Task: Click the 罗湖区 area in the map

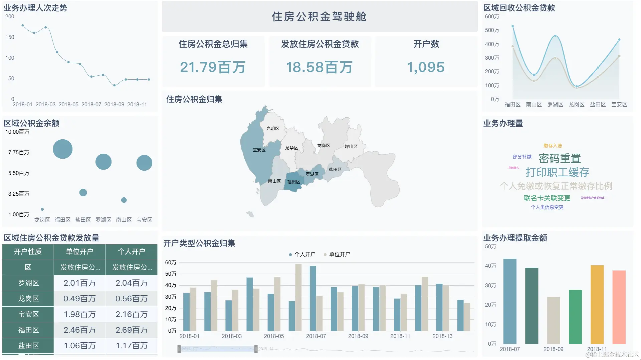Action: [312, 174]
